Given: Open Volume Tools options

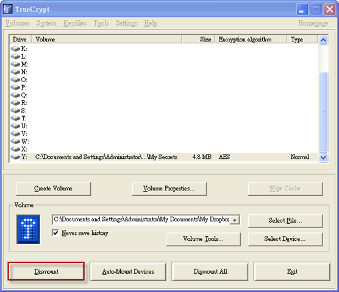Looking at the screenshot, I should [x=203, y=239].
